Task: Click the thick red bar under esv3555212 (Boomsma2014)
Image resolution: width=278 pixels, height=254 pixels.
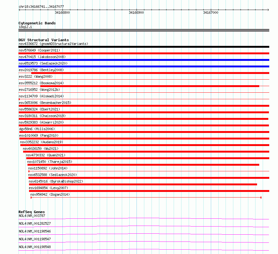Action: 150,86
